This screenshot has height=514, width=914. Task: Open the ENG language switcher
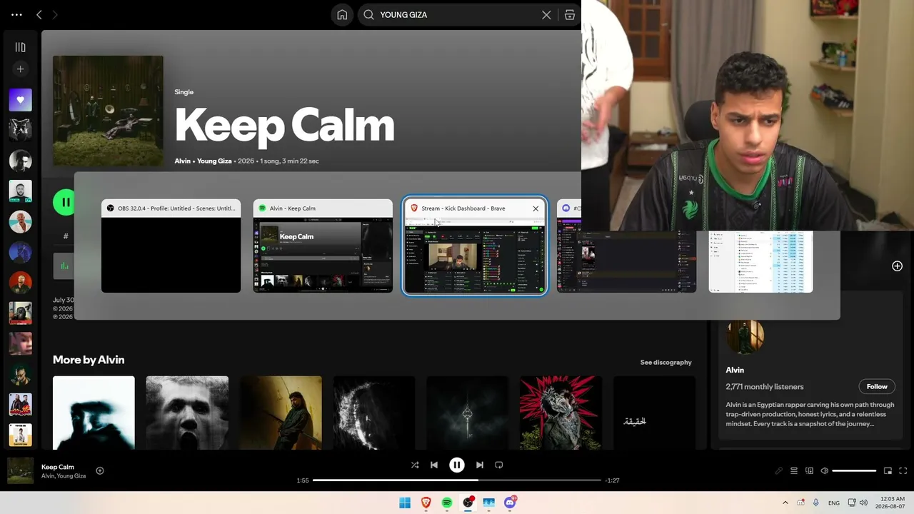click(834, 503)
